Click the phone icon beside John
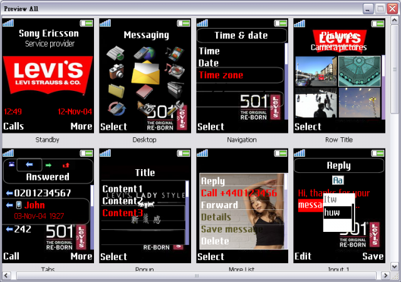Screen dimensions: 401x282 (x=19, y=205)
